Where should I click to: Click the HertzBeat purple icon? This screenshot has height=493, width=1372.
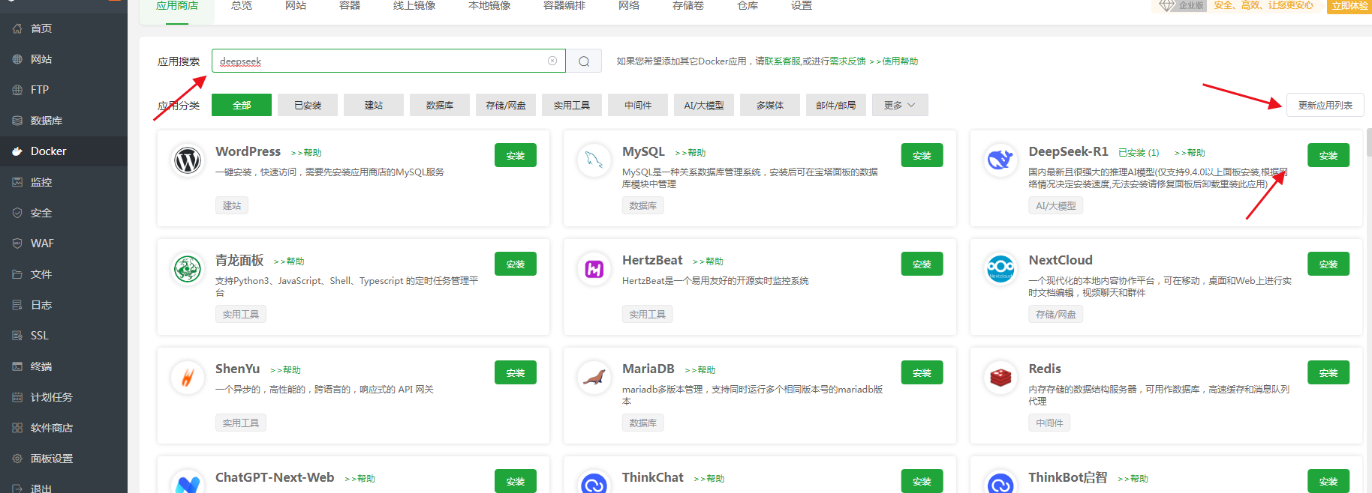tap(594, 268)
